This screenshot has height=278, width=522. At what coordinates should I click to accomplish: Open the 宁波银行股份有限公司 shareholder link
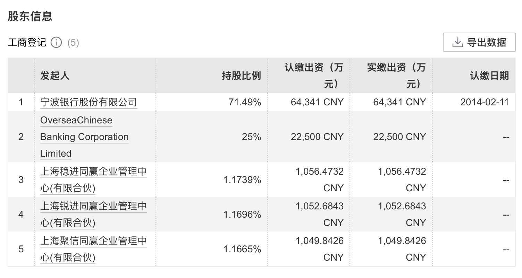point(89,102)
